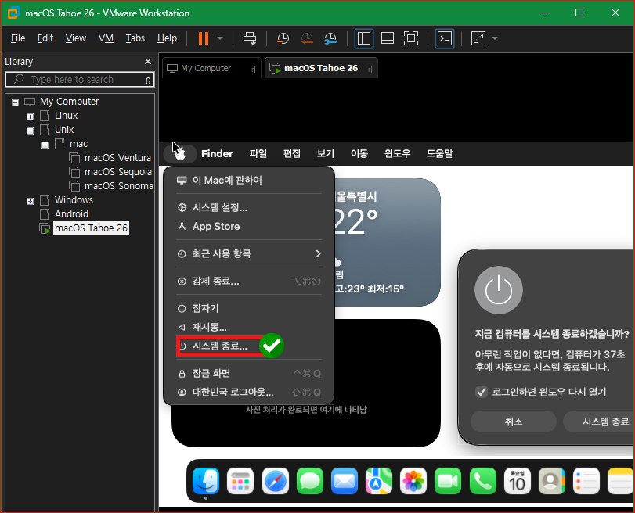Launch FaceTime from the dock

pyautogui.click(x=448, y=481)
